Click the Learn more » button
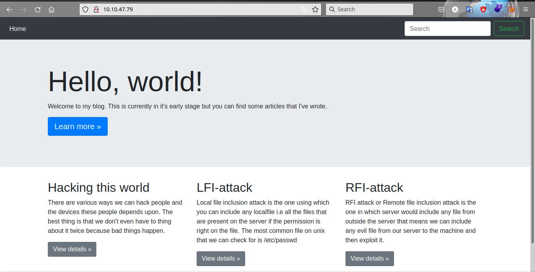Viewport: 535px width, 272px height. [x=78, y=126]
